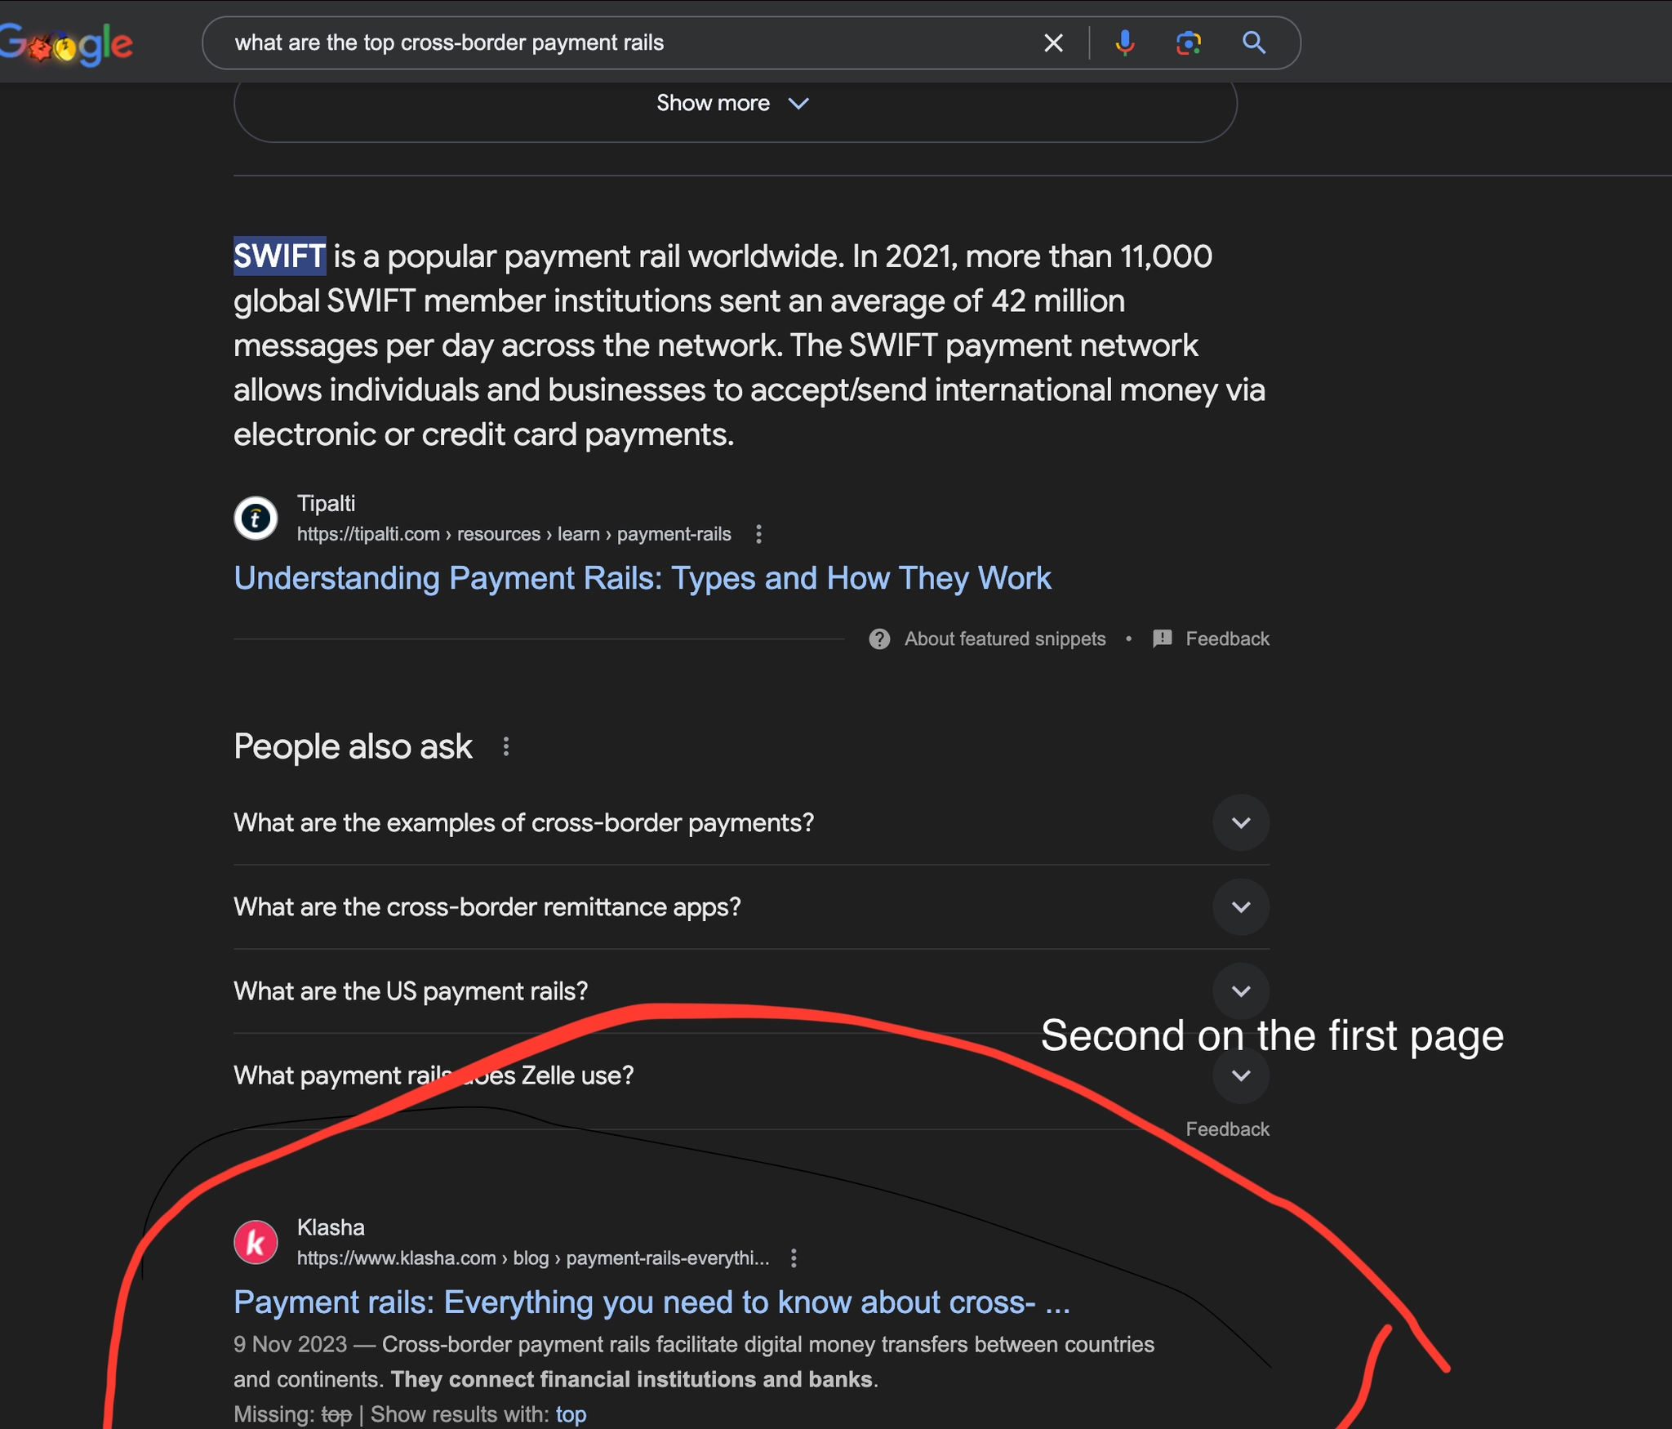1672x1429 pixels.
Task: Expand Zelle payment rails question
Action: click(1240, 1075)
